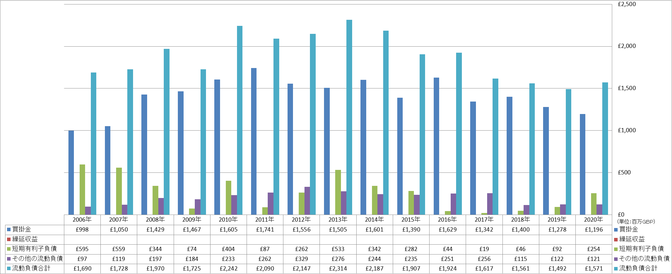Click the 2016年 blue 買掛金 bar

(436, 146)
